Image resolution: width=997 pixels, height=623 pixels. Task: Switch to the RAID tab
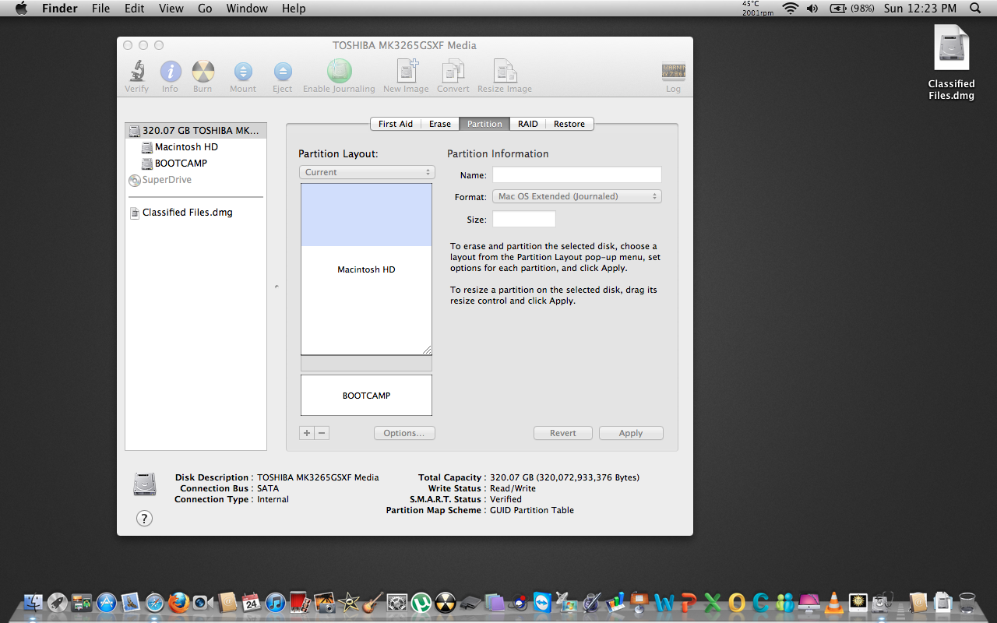pyautogui.click(x=528, y=124)
